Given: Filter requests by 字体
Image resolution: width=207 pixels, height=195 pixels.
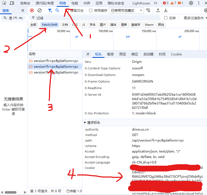Looking at the screenshot, I should (x=93, y=25).
